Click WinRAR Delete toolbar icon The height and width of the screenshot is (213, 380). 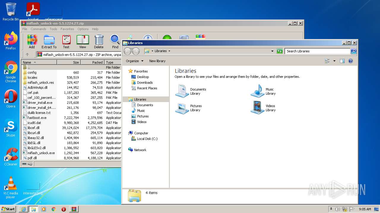tap(99, 41)
